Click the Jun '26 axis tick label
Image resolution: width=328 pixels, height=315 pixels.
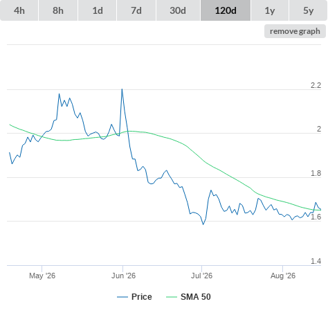pos(123,276)
